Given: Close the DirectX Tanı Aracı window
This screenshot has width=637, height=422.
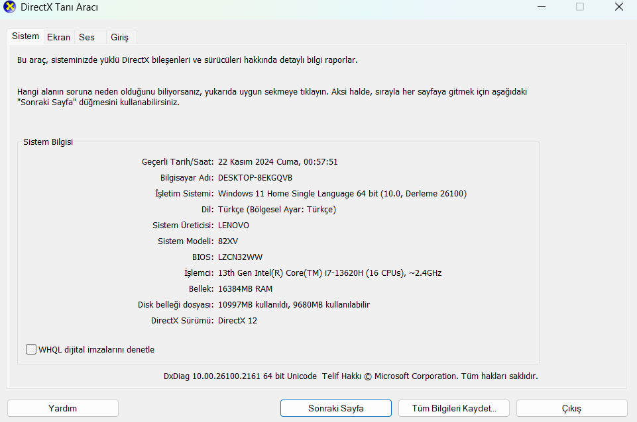Looking at the screenshot, I should pyautogui.click(x=619, y=7).
